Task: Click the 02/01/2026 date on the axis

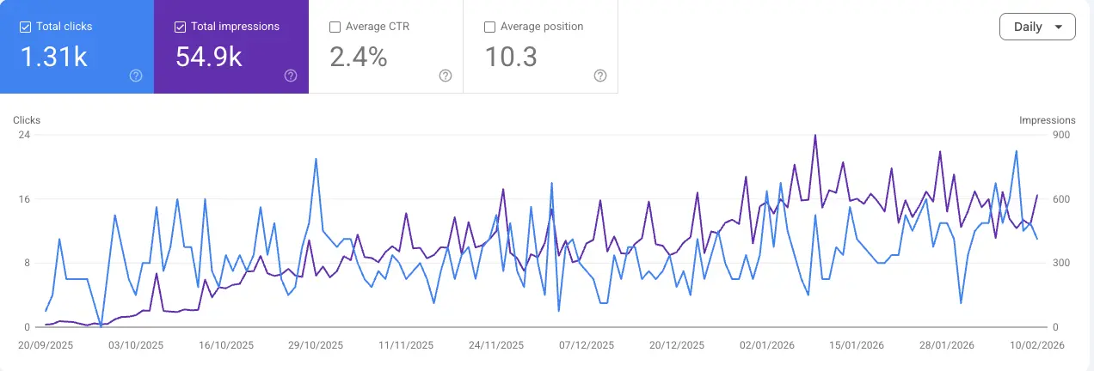Action: click(766, 345)
